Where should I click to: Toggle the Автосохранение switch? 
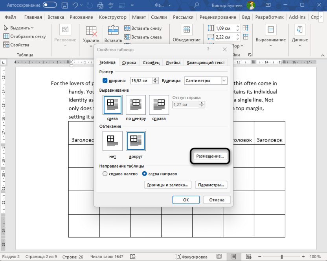[x=50, y=5]
